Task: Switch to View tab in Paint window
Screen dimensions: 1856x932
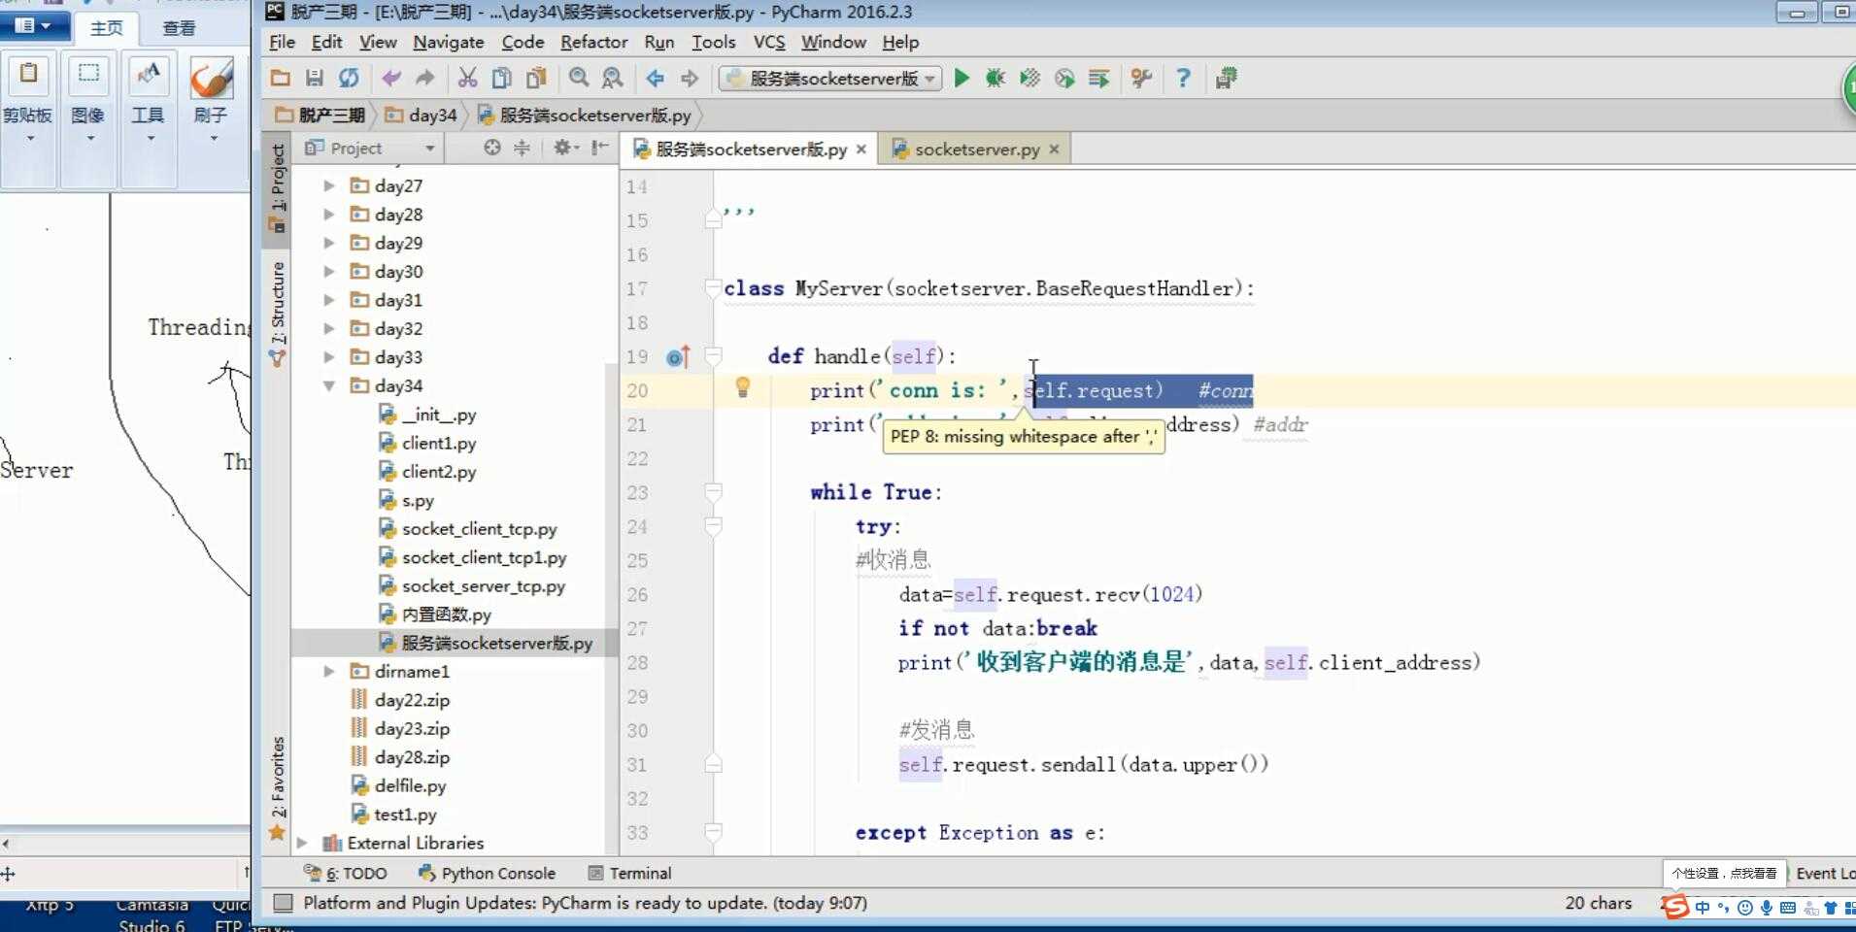Action: [179, 28]
